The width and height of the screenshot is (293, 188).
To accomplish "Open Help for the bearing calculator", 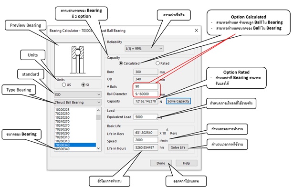I will point(186,163).
